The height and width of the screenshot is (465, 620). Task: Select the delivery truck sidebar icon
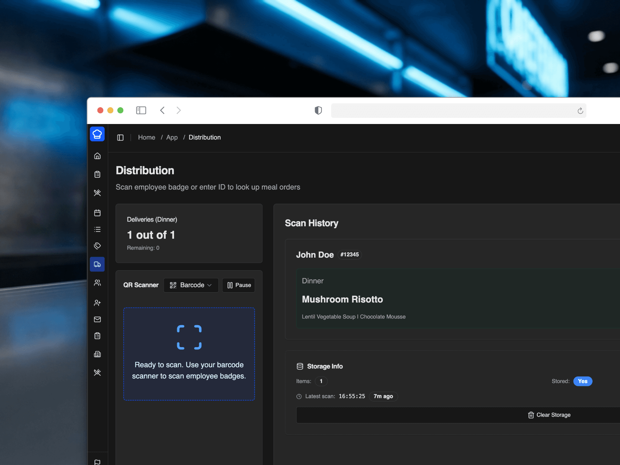coord(97,264)
